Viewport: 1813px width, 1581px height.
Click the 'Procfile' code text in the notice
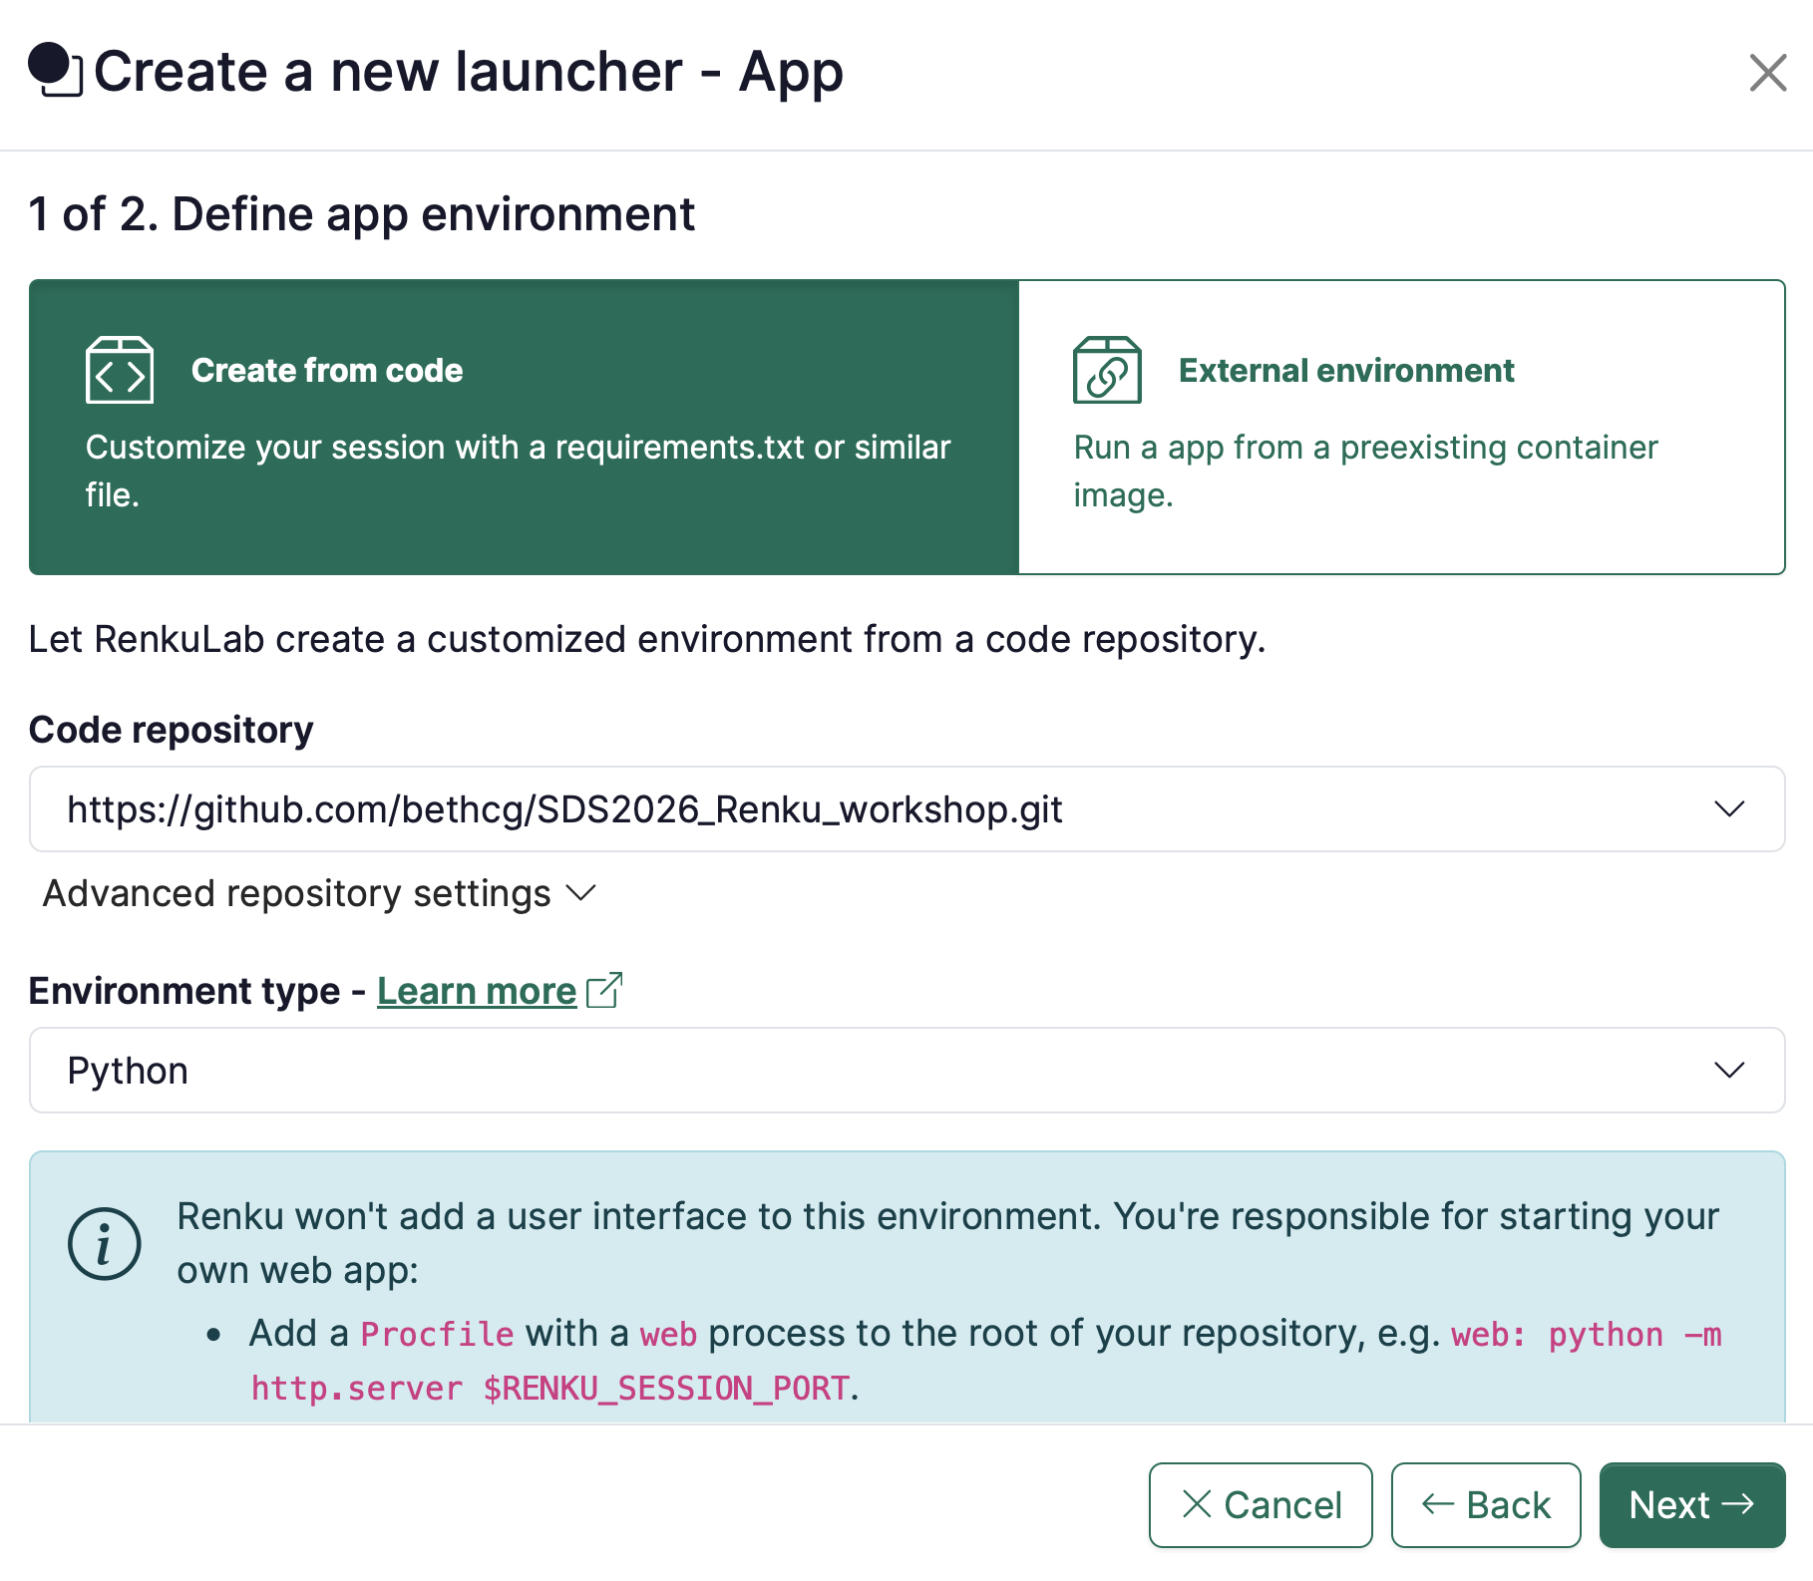(x=437, y=1334)
